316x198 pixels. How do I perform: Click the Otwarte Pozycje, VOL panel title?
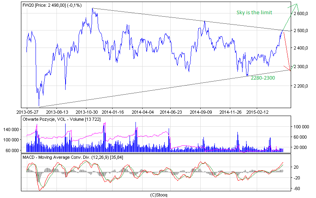[x=62, y=120]
